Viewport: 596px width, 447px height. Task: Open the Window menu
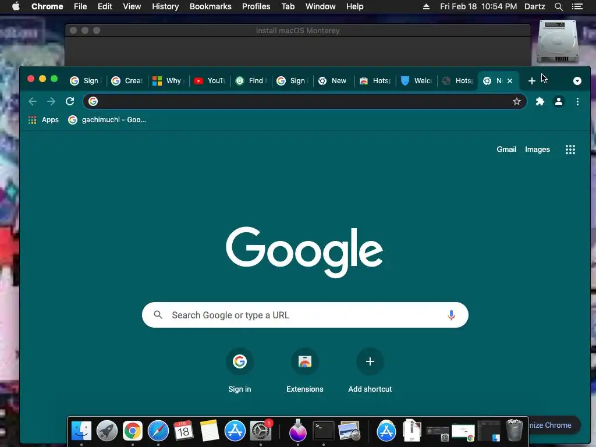(x=321, y=6)
